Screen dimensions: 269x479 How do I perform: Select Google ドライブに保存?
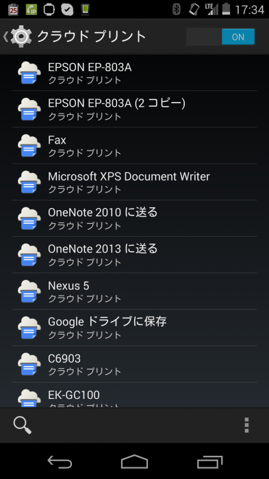[x=134, y=328]
